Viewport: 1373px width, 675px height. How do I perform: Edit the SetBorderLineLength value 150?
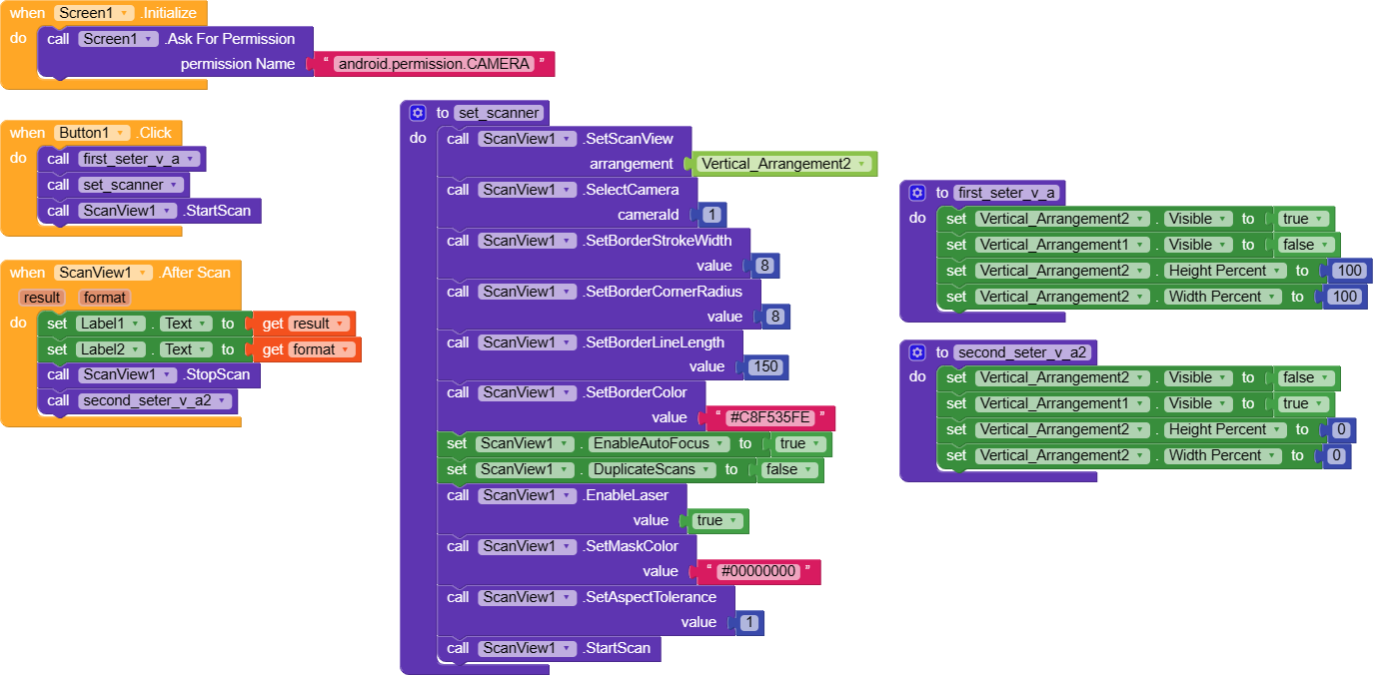765,366
